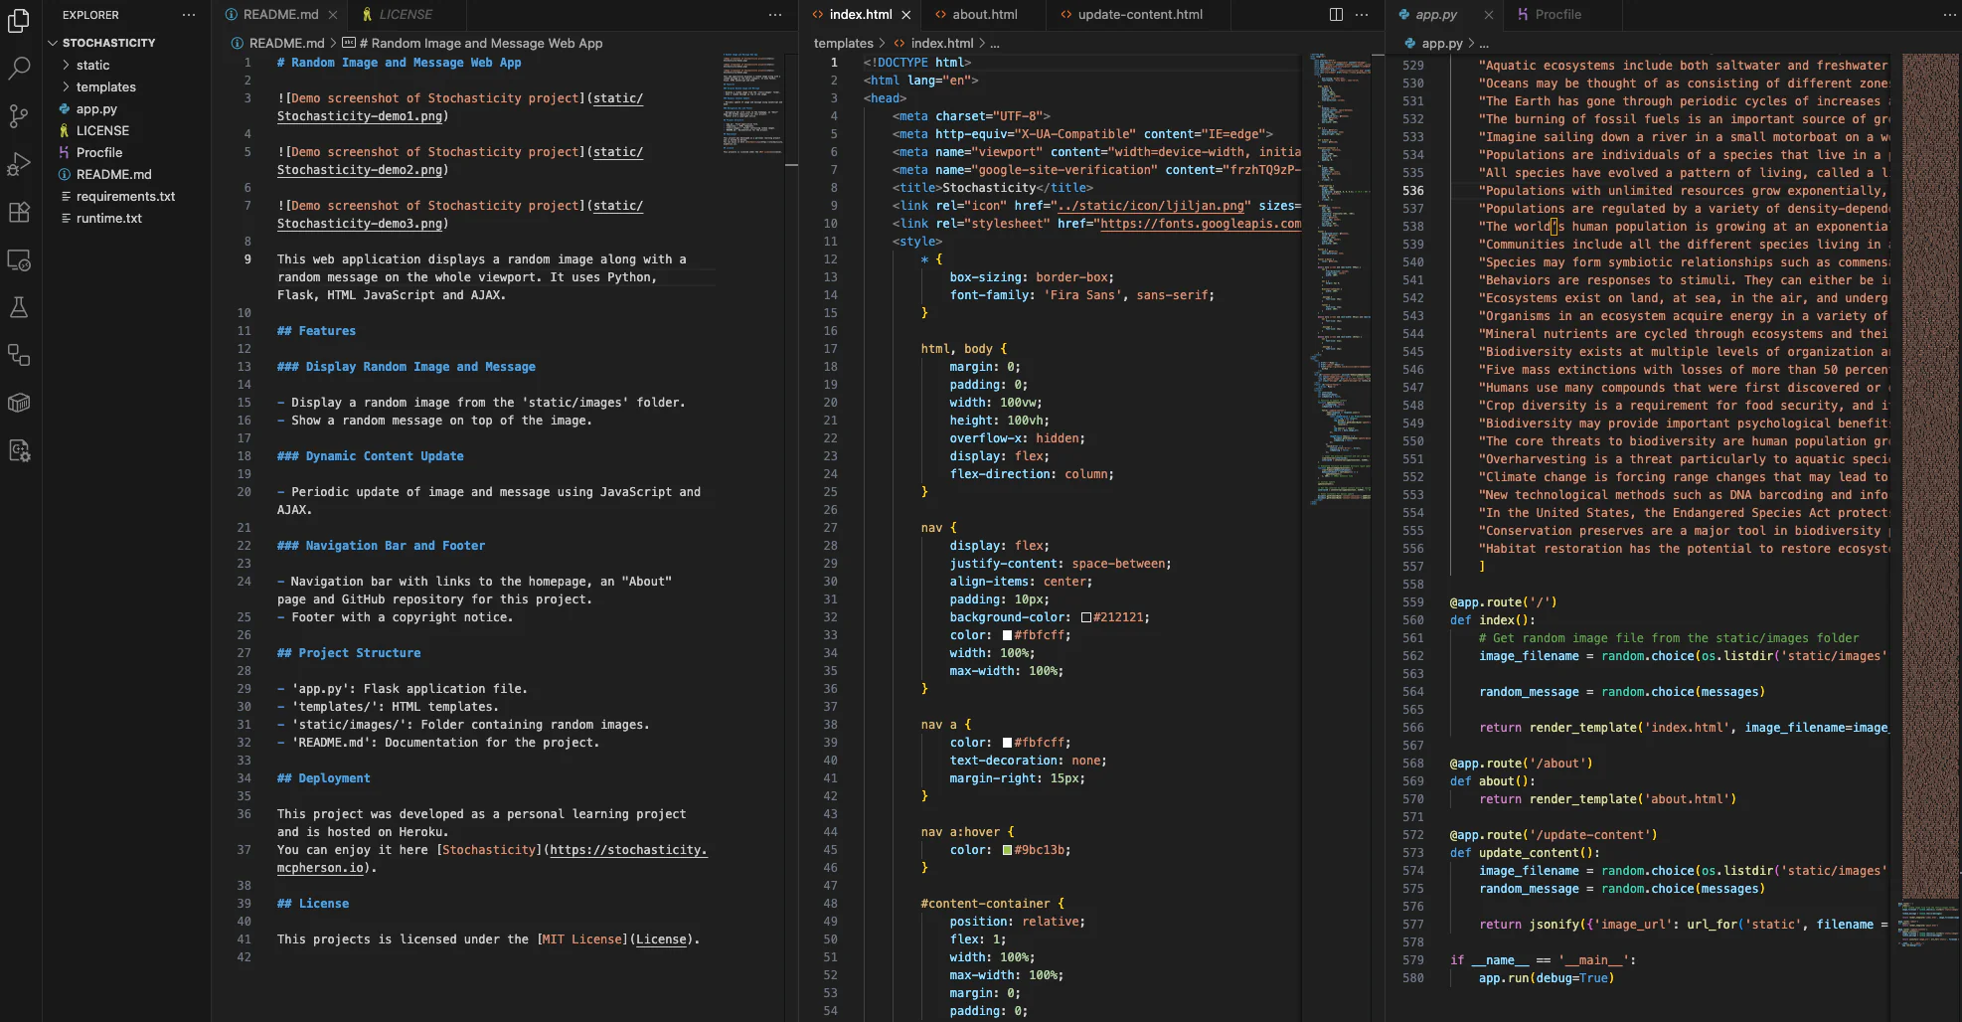The image size is (1962, 1022).
Task: Click the app.py breadcrumb segment
Action: point(1441,43)
